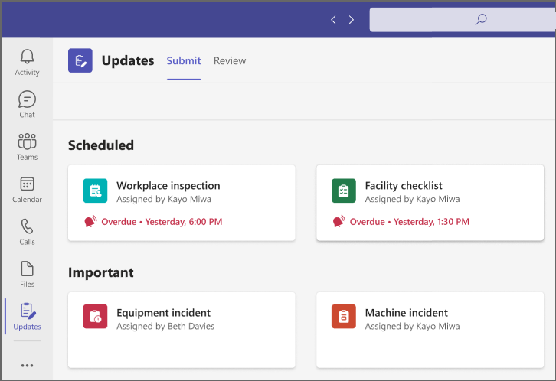Click the forward navigation arrow
The height and width of the screenshot is (381, 556).
[x=351, y=19]
